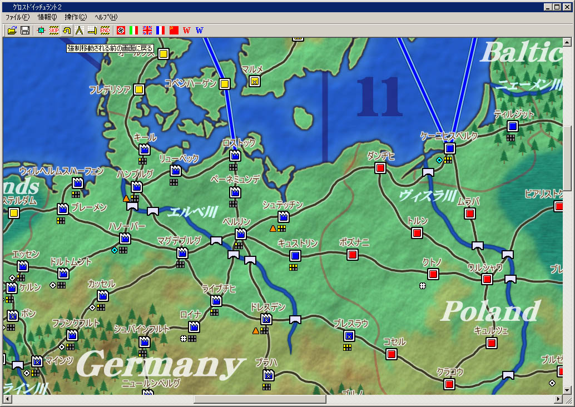Select the Soviet red flag icon
Image resolution: width=575 pixels, height=407 pixels.
point(174,30)
